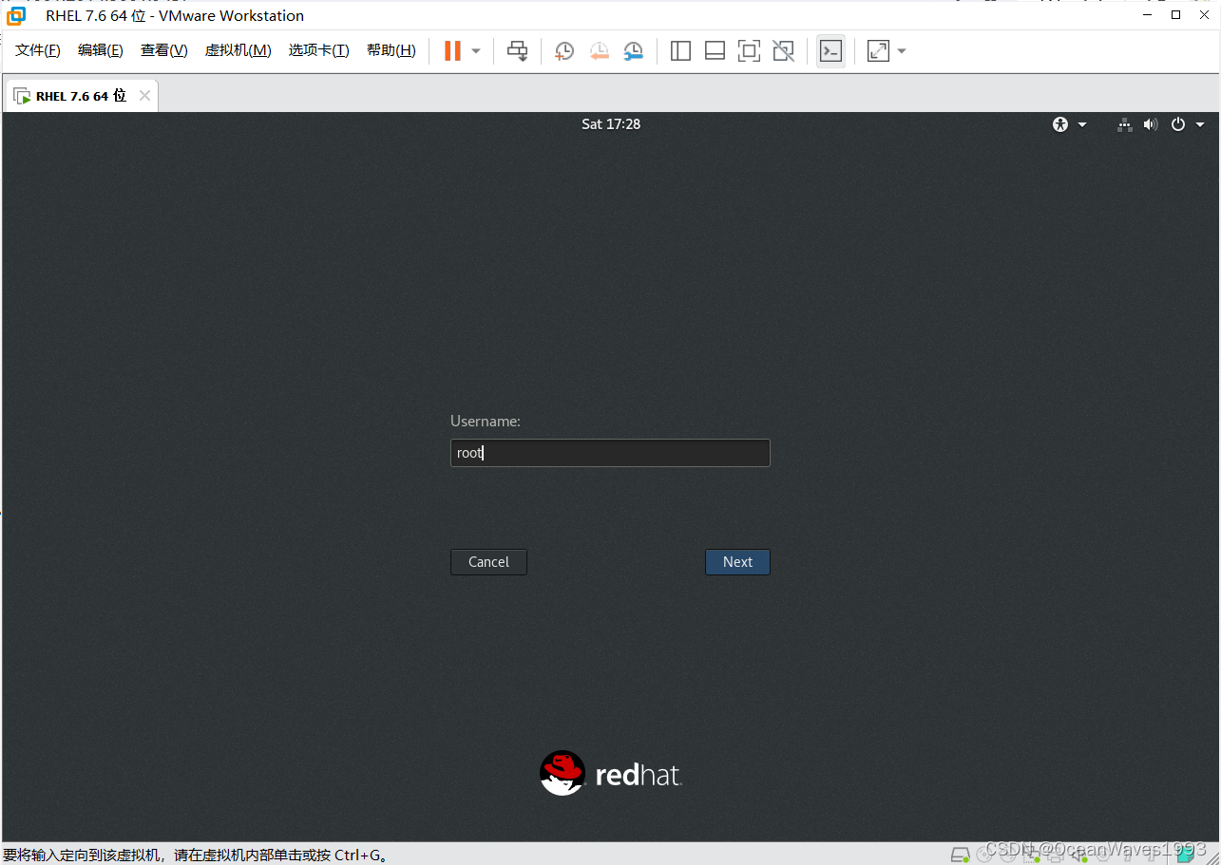The image size is (1221, 865).
Task: Open the power icon system menu
Action: pyautogui.click(x=1178, y=124)
